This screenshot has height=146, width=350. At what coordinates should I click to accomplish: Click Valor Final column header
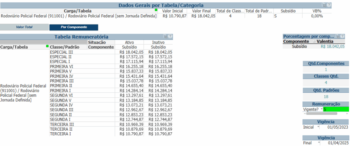(x=201, y=11)
